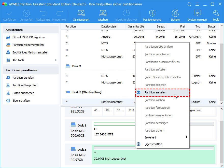Click partition list scrollbar down arrow
The height and width of the screenshot is (168, 224).
[221, 103]
